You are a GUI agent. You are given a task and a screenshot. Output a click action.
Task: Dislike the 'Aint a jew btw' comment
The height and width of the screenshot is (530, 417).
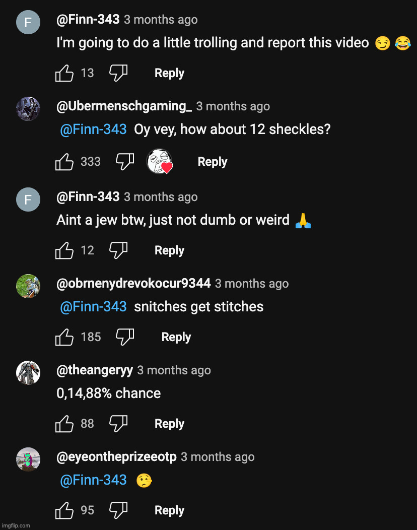pyautogui.click(x=118, y=250)
